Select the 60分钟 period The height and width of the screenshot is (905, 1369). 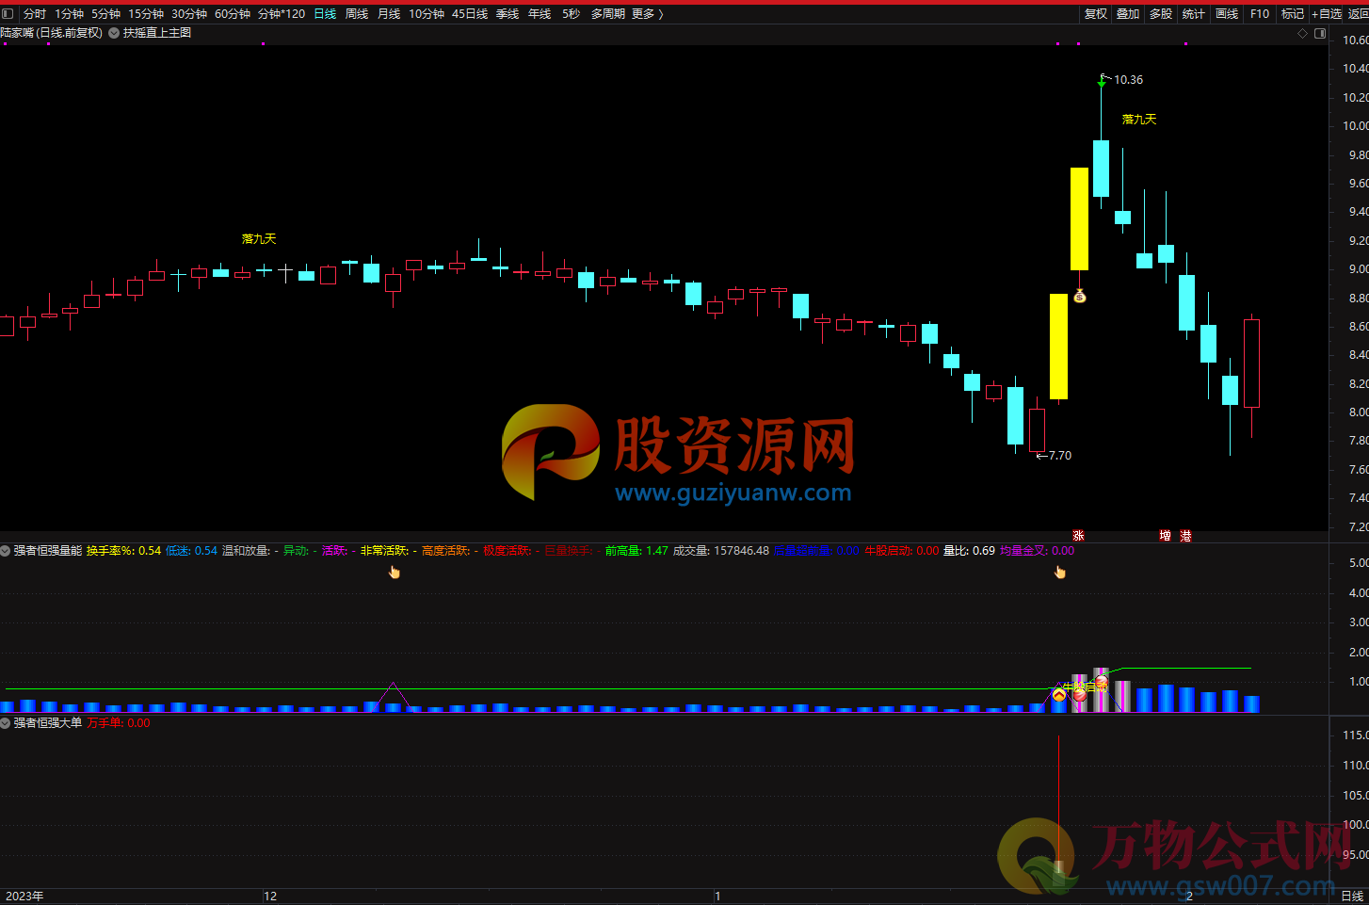point(233,13)
